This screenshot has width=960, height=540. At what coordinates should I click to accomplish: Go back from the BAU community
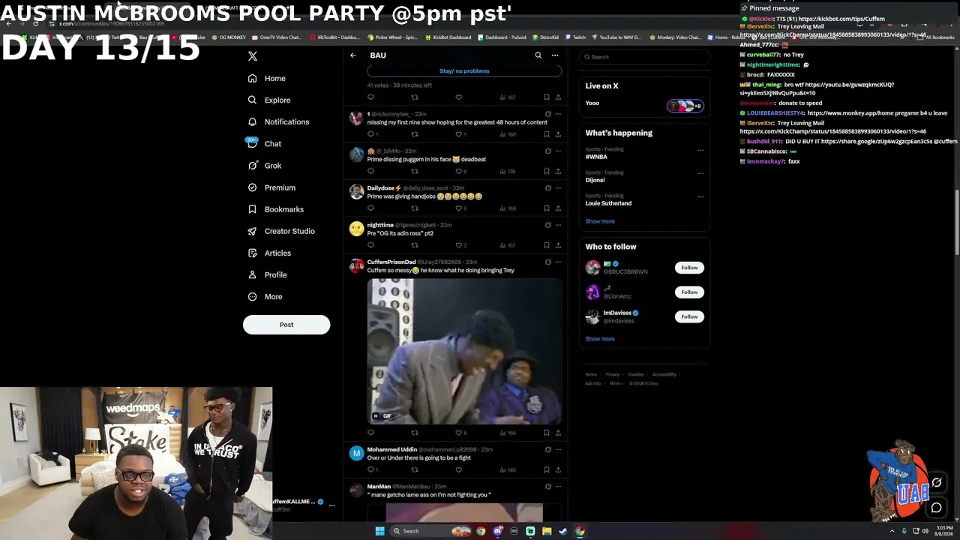click(x=353, y=55)
